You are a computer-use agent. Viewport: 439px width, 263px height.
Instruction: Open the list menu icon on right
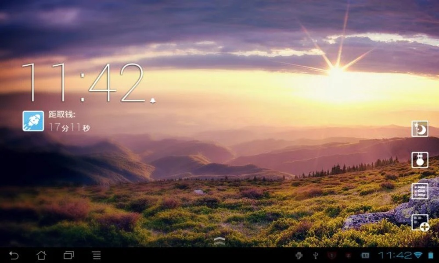click(420, 191)
